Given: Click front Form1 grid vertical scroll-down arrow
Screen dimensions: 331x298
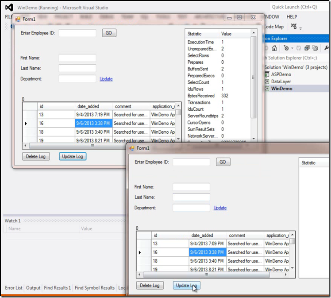Looking at the screenshot, I should click(293, 268).
